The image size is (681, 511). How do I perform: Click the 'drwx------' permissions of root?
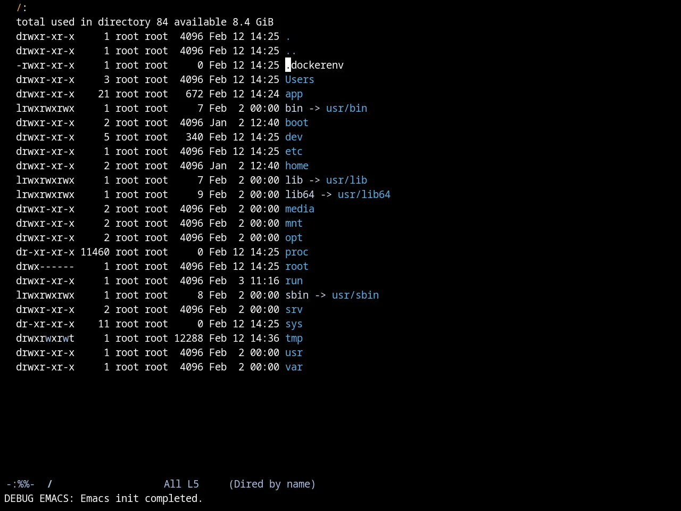point(45,266)
